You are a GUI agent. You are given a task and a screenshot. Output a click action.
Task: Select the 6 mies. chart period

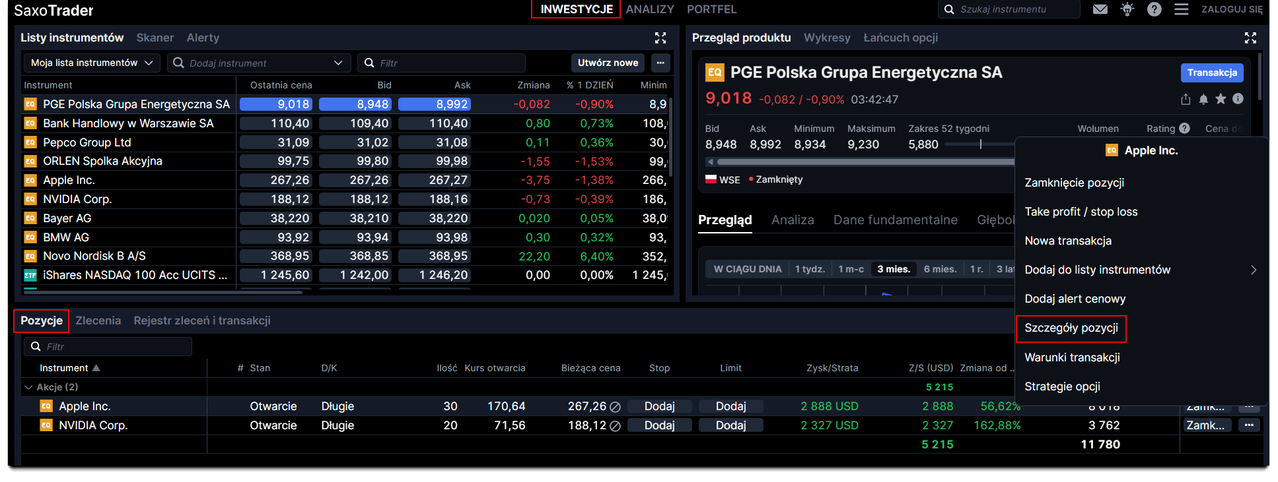[939, 269]
